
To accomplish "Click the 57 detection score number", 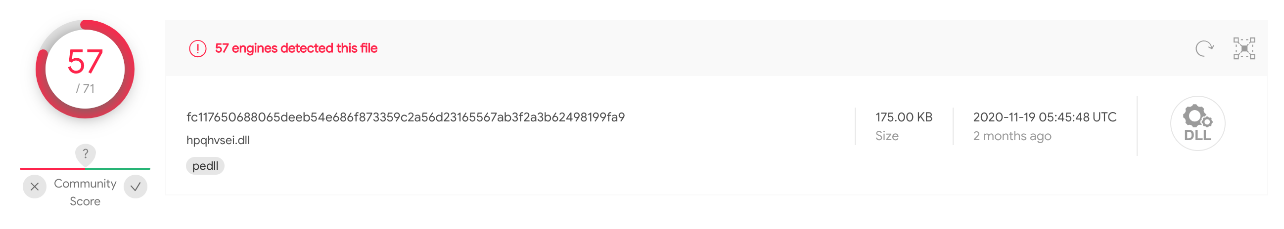I will (x=85, y=62).
